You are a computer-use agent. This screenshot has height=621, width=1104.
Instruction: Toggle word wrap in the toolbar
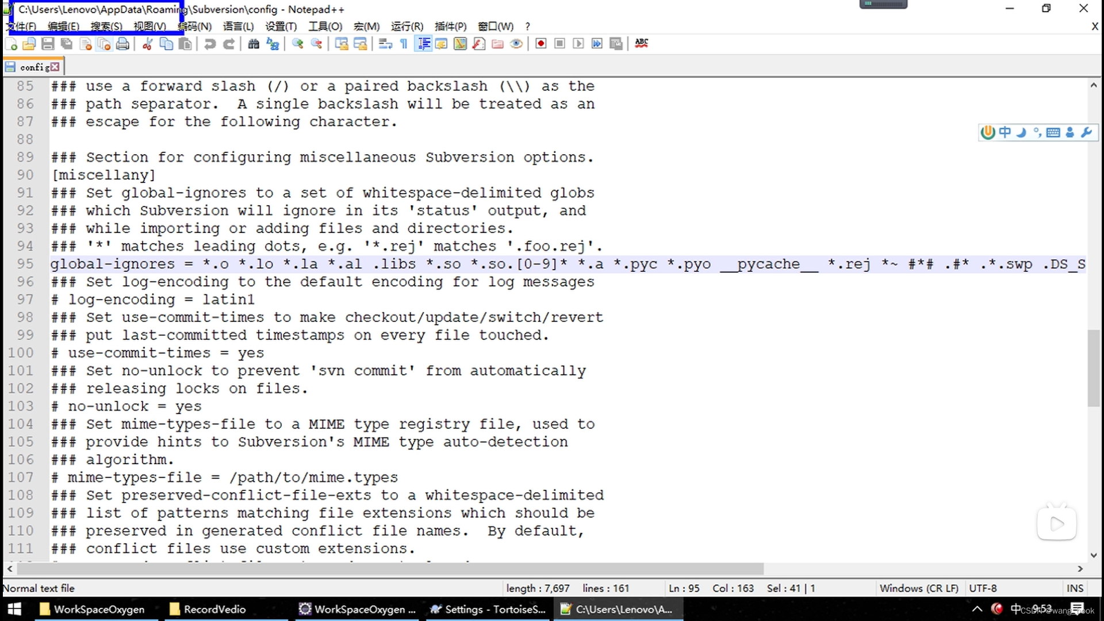coord(385,44)
